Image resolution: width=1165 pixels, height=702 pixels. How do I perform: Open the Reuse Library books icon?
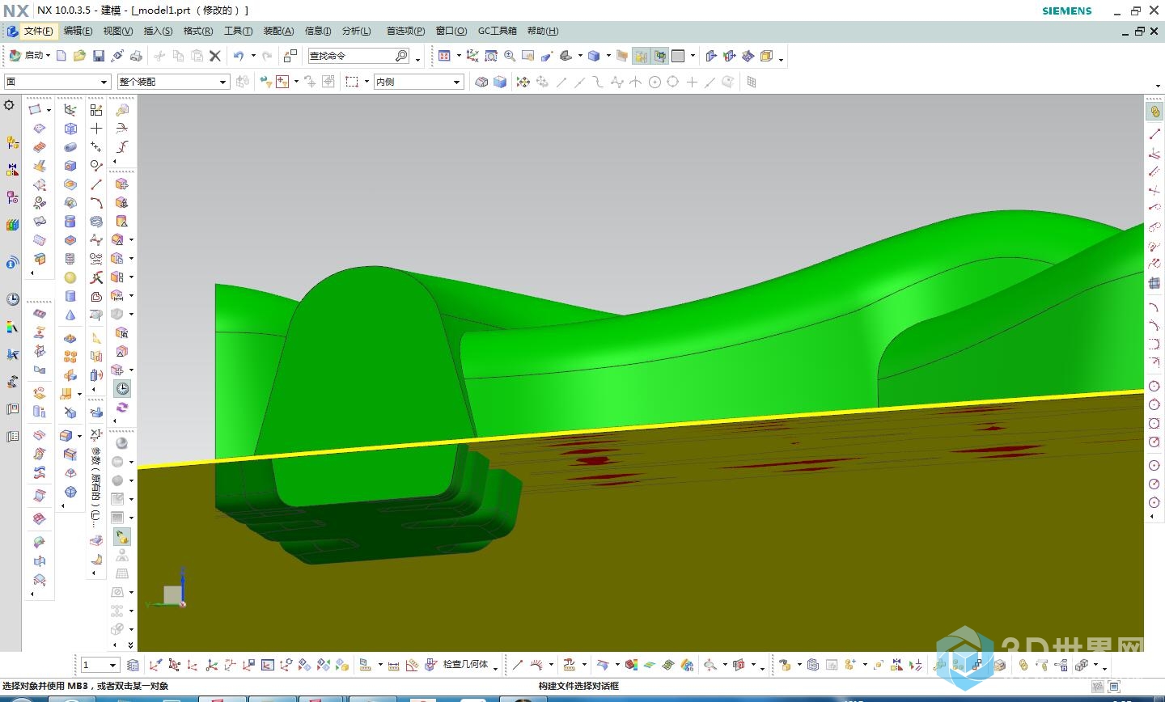pyautogui.click(x=12, y=225)
